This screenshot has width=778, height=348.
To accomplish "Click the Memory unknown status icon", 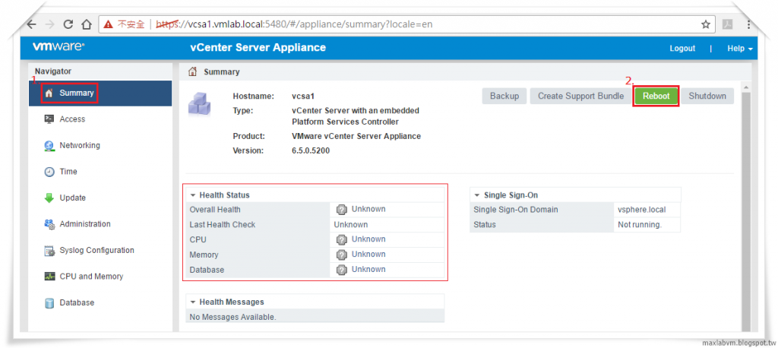I will click(x=341, y=255).
